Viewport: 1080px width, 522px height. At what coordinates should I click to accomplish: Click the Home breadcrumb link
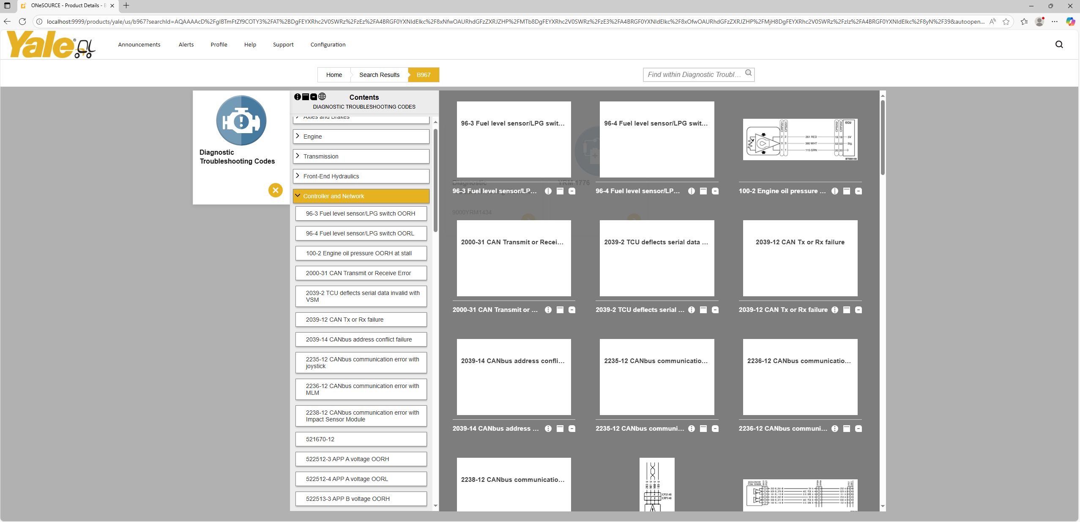[334, 74]
